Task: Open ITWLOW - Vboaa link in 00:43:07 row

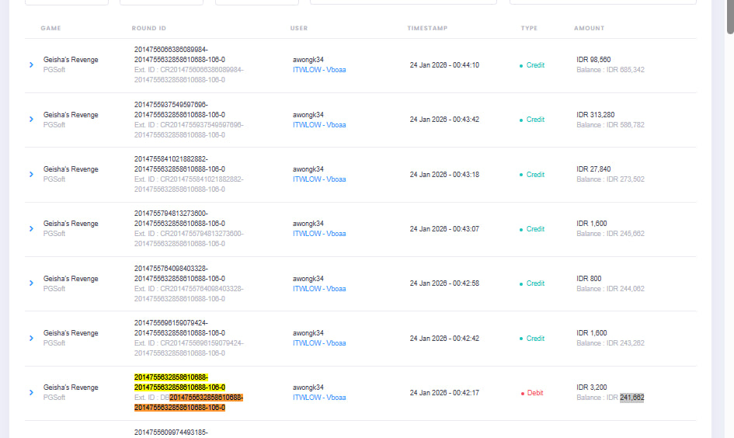Action: (x=319, y=234)
